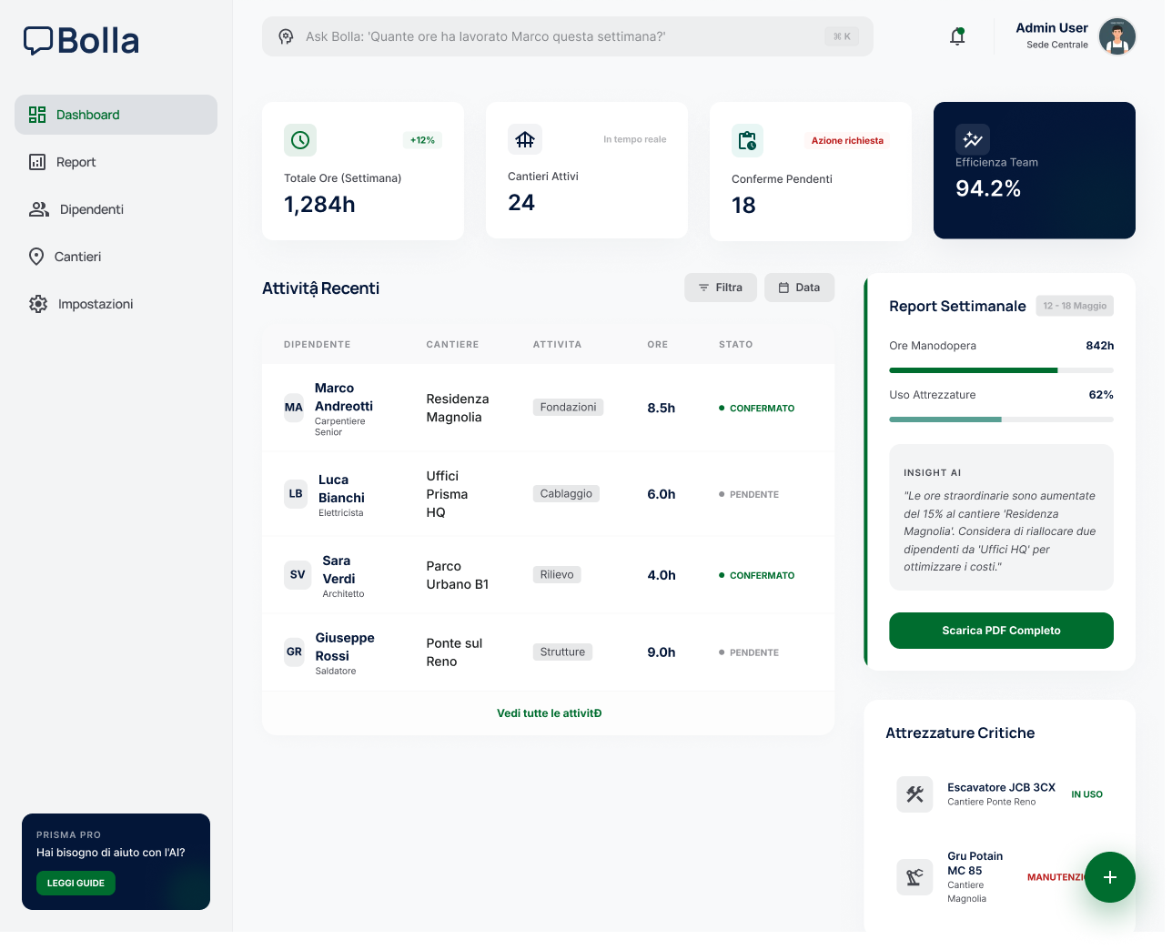Click the SV avatar initials
Viewport: 1172px width, 950px height.
click(x=298, y=575)
